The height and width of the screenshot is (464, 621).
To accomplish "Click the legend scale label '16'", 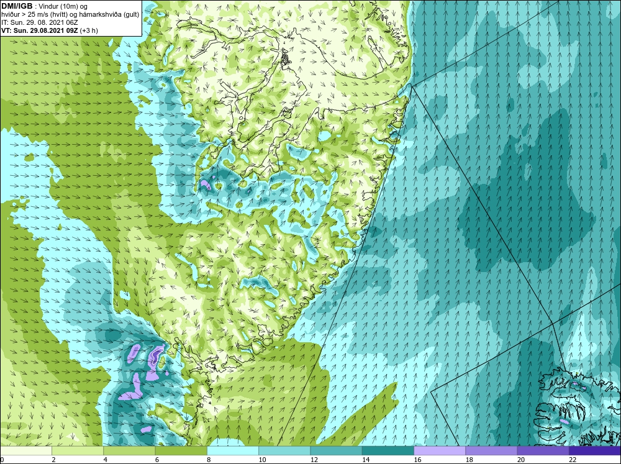I will tap(417, 460).
